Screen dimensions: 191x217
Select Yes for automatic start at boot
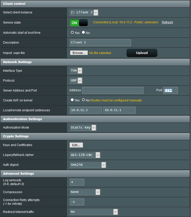tap(72, 32)
